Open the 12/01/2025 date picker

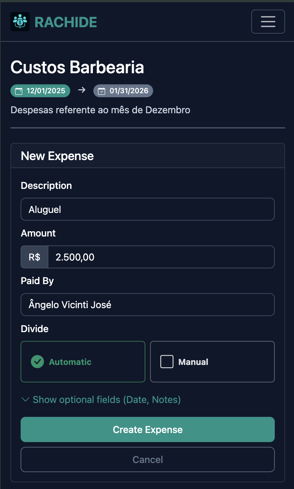point(40,90)
